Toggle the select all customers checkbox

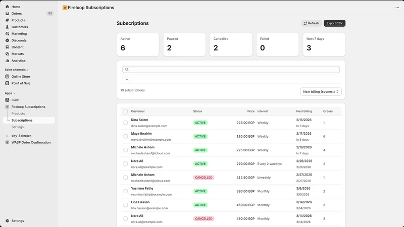(x=125, y=111)
